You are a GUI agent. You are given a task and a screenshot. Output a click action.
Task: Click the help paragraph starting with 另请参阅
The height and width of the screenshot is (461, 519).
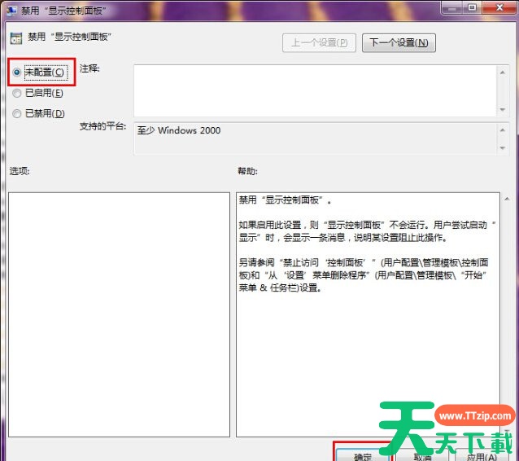pyautogui.click(x=364, y=275)
